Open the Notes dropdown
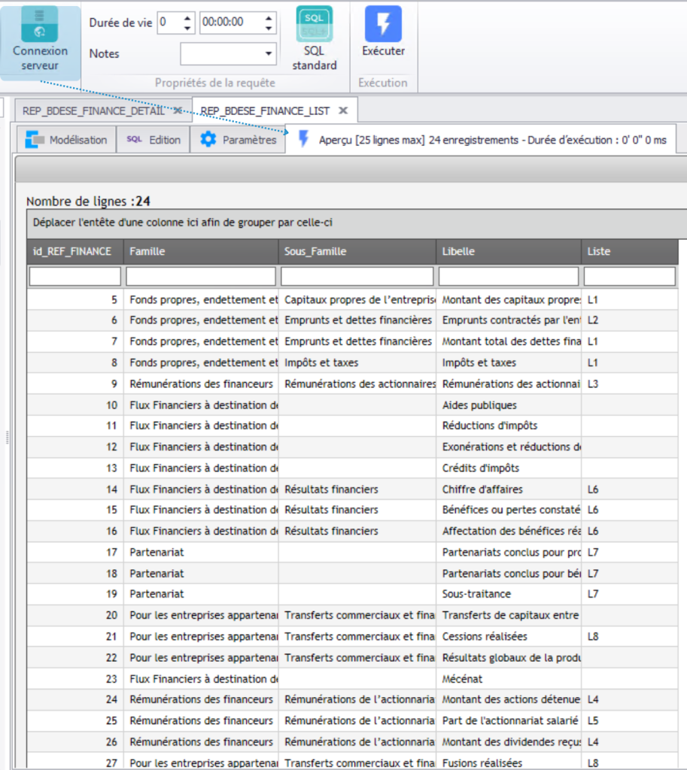This screenshot has height=770, width=687. click(x=269, y=53)
